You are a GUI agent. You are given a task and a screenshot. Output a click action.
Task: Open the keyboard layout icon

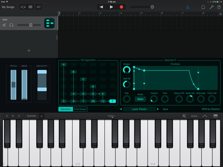(x=216, y=116)
